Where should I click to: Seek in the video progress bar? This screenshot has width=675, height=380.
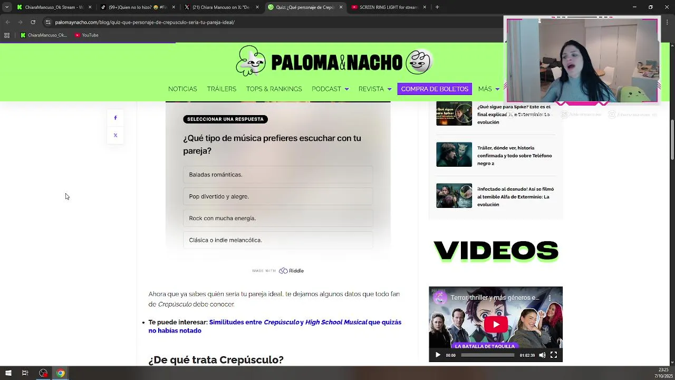coord(487,355)
